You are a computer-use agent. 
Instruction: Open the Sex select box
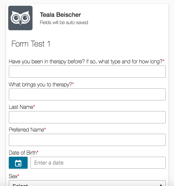tap(87, 183)
